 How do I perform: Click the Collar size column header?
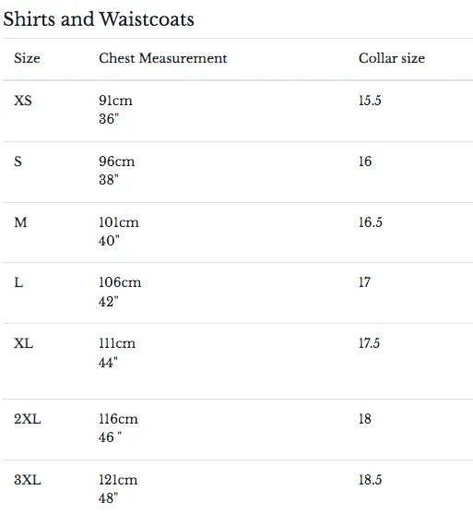[392, 58]
